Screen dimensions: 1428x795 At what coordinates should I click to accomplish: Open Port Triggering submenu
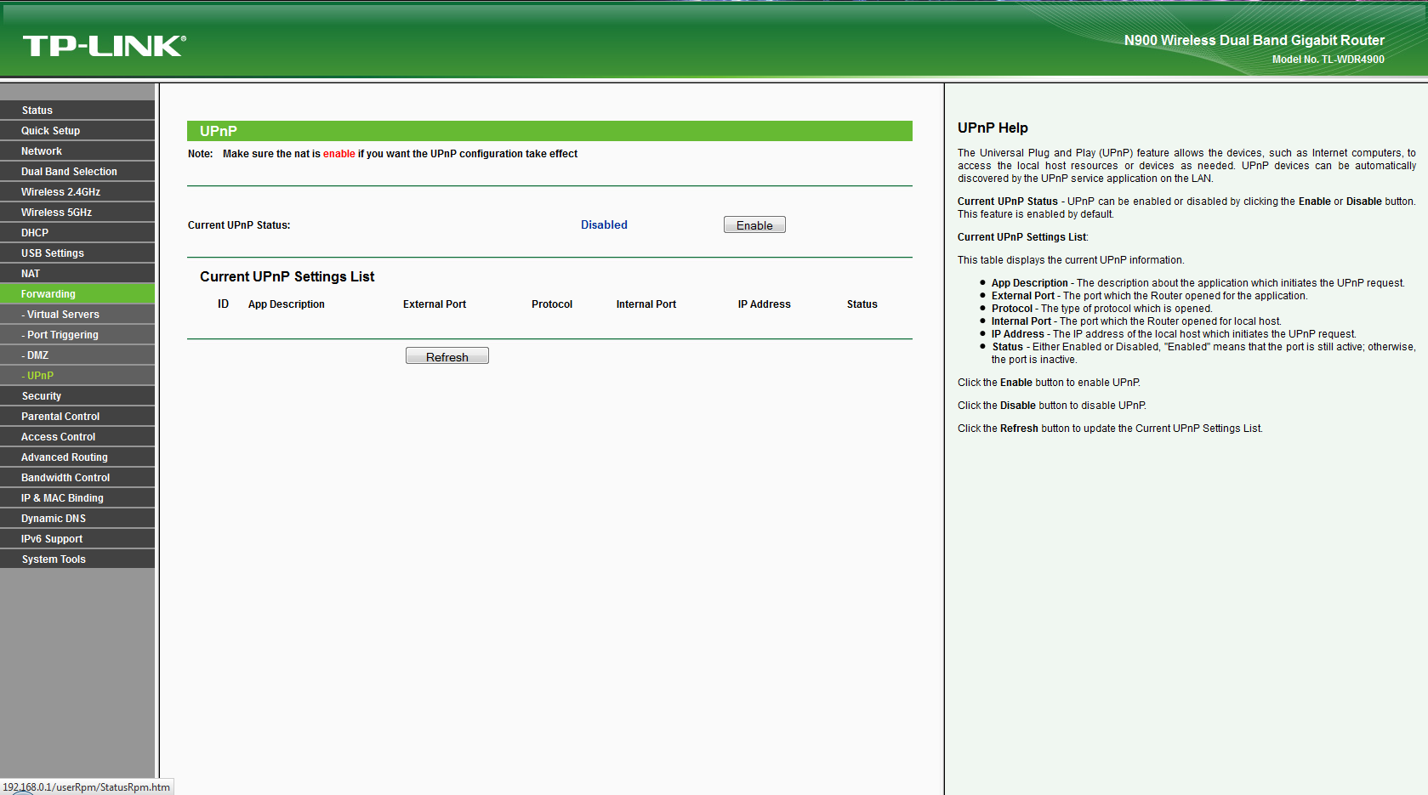tap(77, 335)
